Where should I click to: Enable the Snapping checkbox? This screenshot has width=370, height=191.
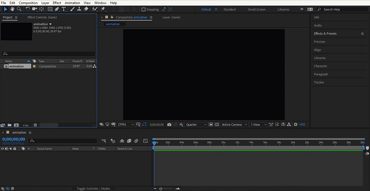[144, 9]
